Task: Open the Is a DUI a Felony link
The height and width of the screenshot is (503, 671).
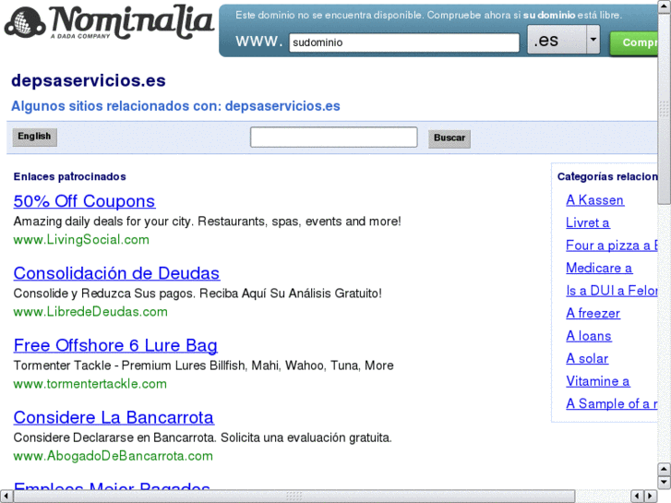Action: pyautogui.click(x=612, y=291)
